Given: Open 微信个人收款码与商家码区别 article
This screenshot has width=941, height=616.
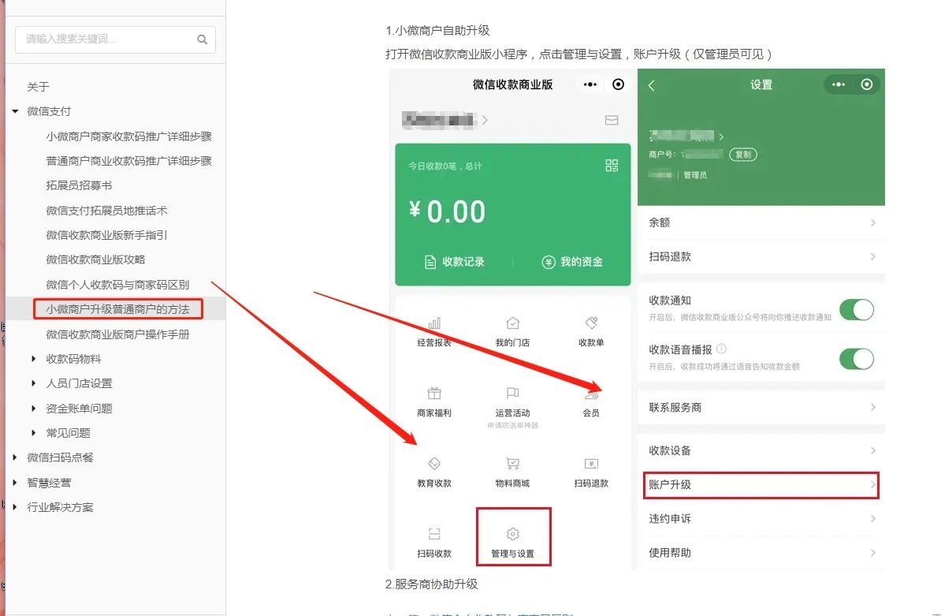Looking at the screenshot, I should tap(117, 285).
